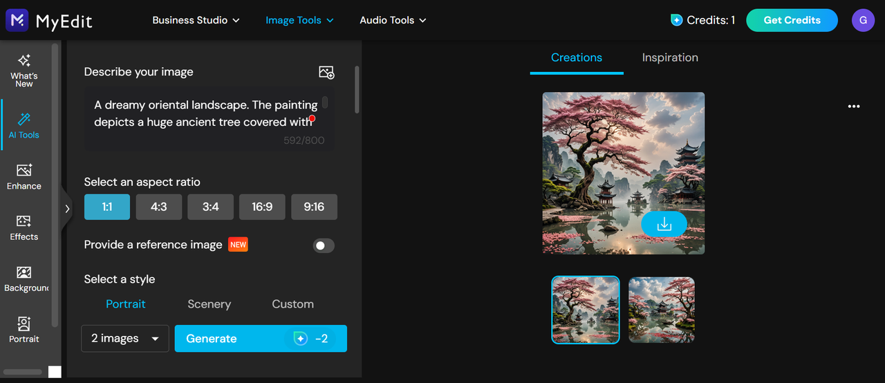This screenshot has height=383, width=885.
Task: Click the user avatar G icon
Action: coord(862,20)
